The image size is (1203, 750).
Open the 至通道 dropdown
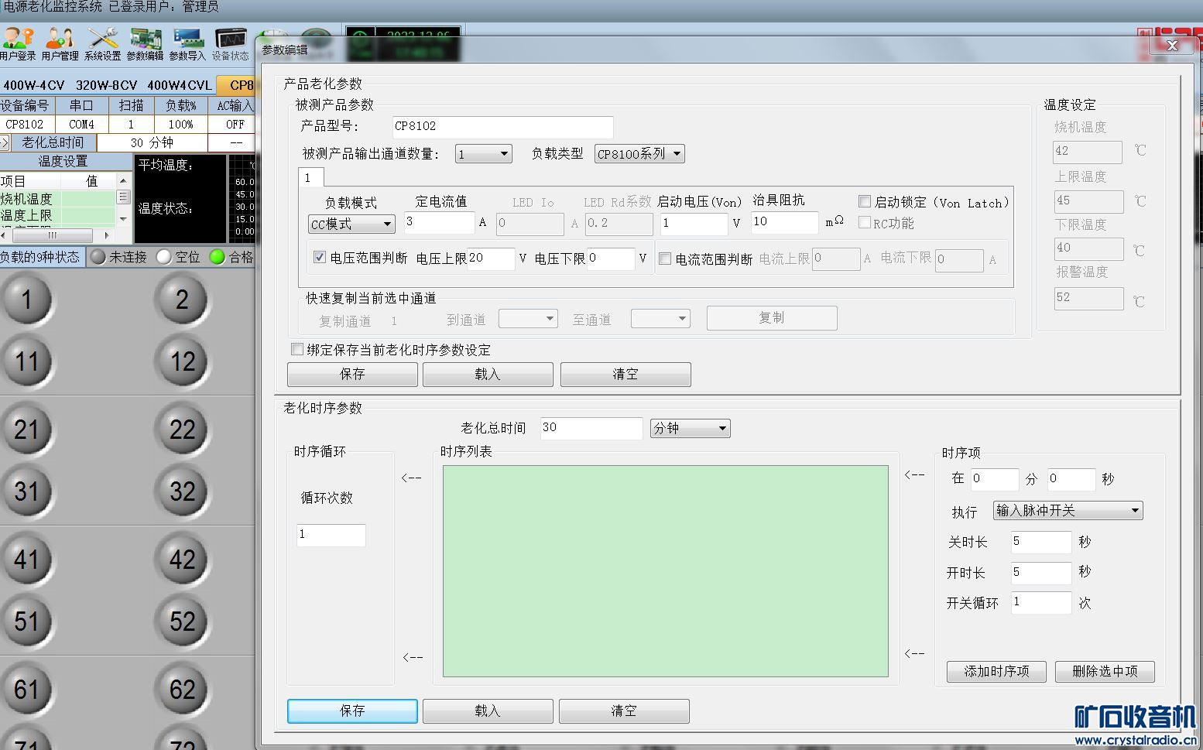660,318
